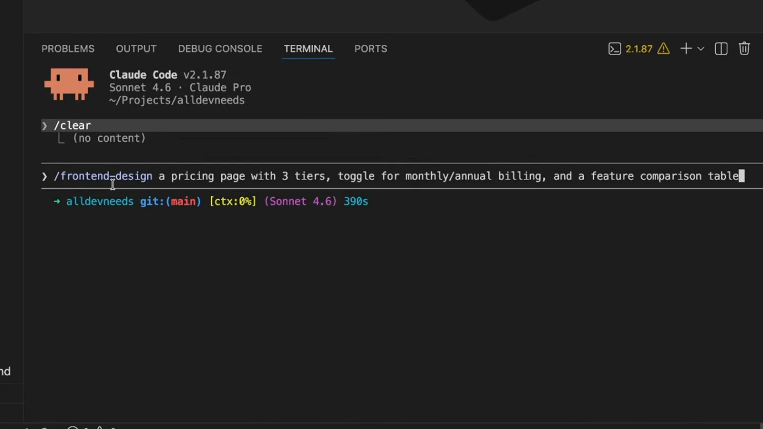Create a new terminal with plus icon

click(x=686, y=49)
